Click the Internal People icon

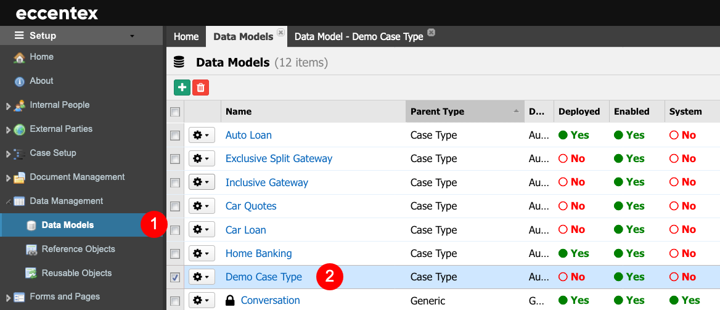[x=19, y=105]
